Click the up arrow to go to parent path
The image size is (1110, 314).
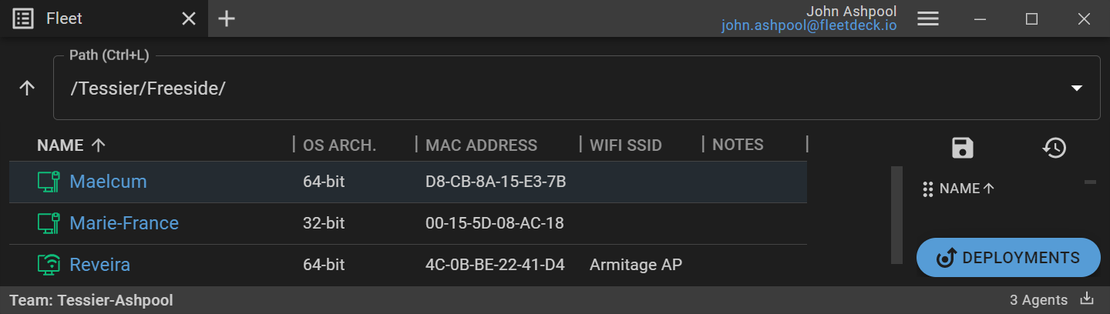click(x=27, y=88)
